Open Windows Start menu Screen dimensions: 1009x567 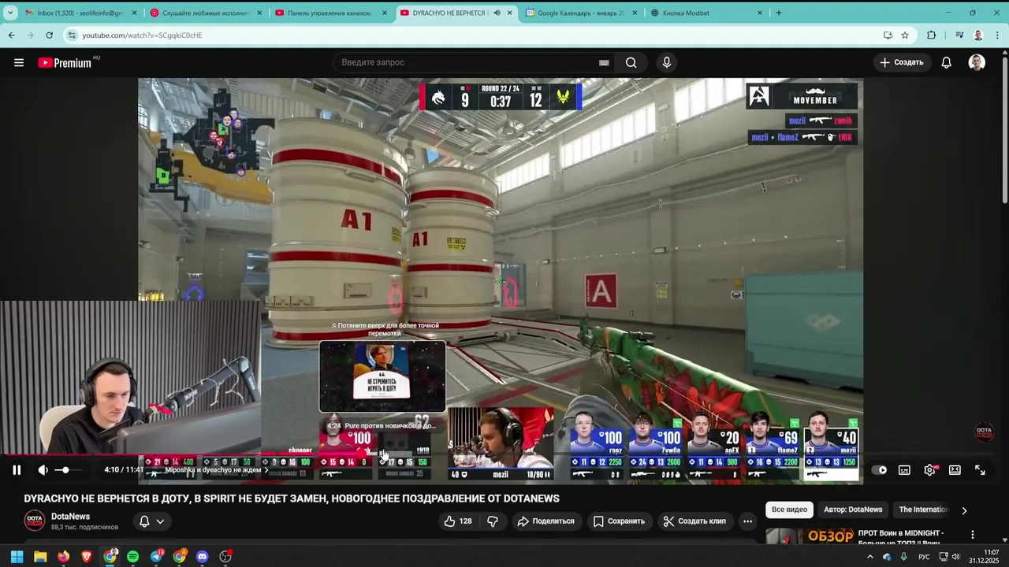click(17, 557)
